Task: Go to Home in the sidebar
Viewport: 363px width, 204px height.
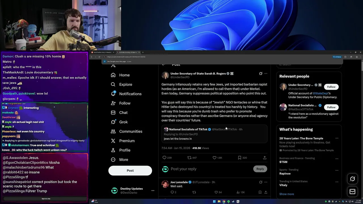Action: point(120,75)
